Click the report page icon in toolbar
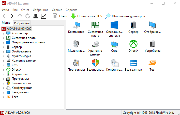 click(55, 16)
